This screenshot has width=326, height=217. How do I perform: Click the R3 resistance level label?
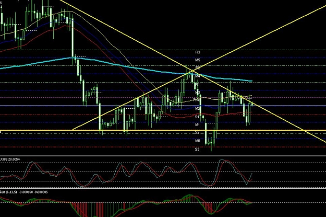coord(198,52)
